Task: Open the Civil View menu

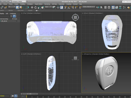Action: [54, 4]
